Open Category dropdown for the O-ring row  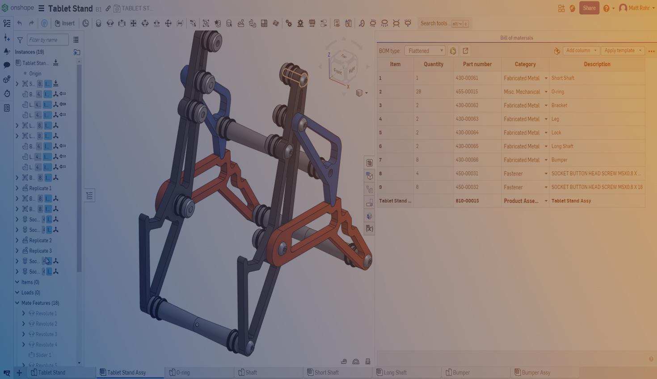(546, 92)
